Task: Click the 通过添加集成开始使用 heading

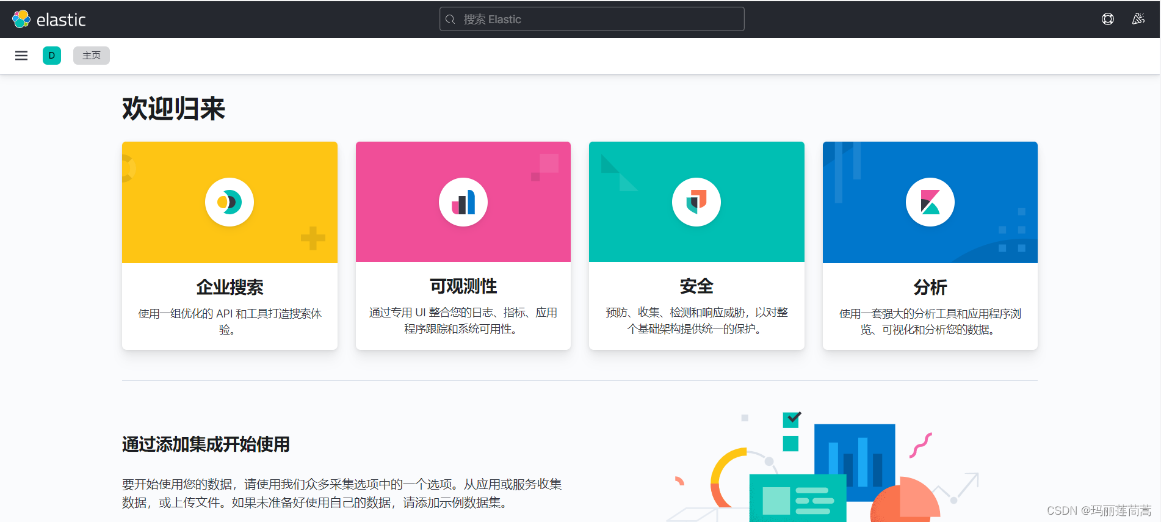Action: tap(206, 444)
